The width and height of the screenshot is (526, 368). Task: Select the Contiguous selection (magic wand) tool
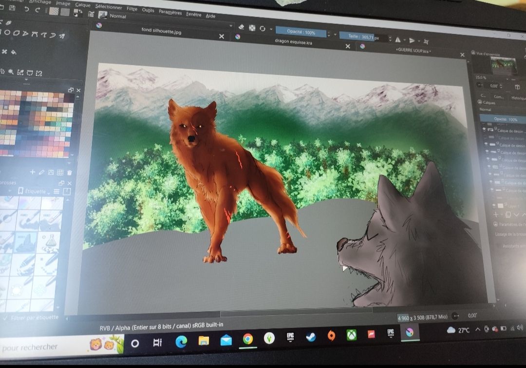pyautogui.click(x=11, y=72)
